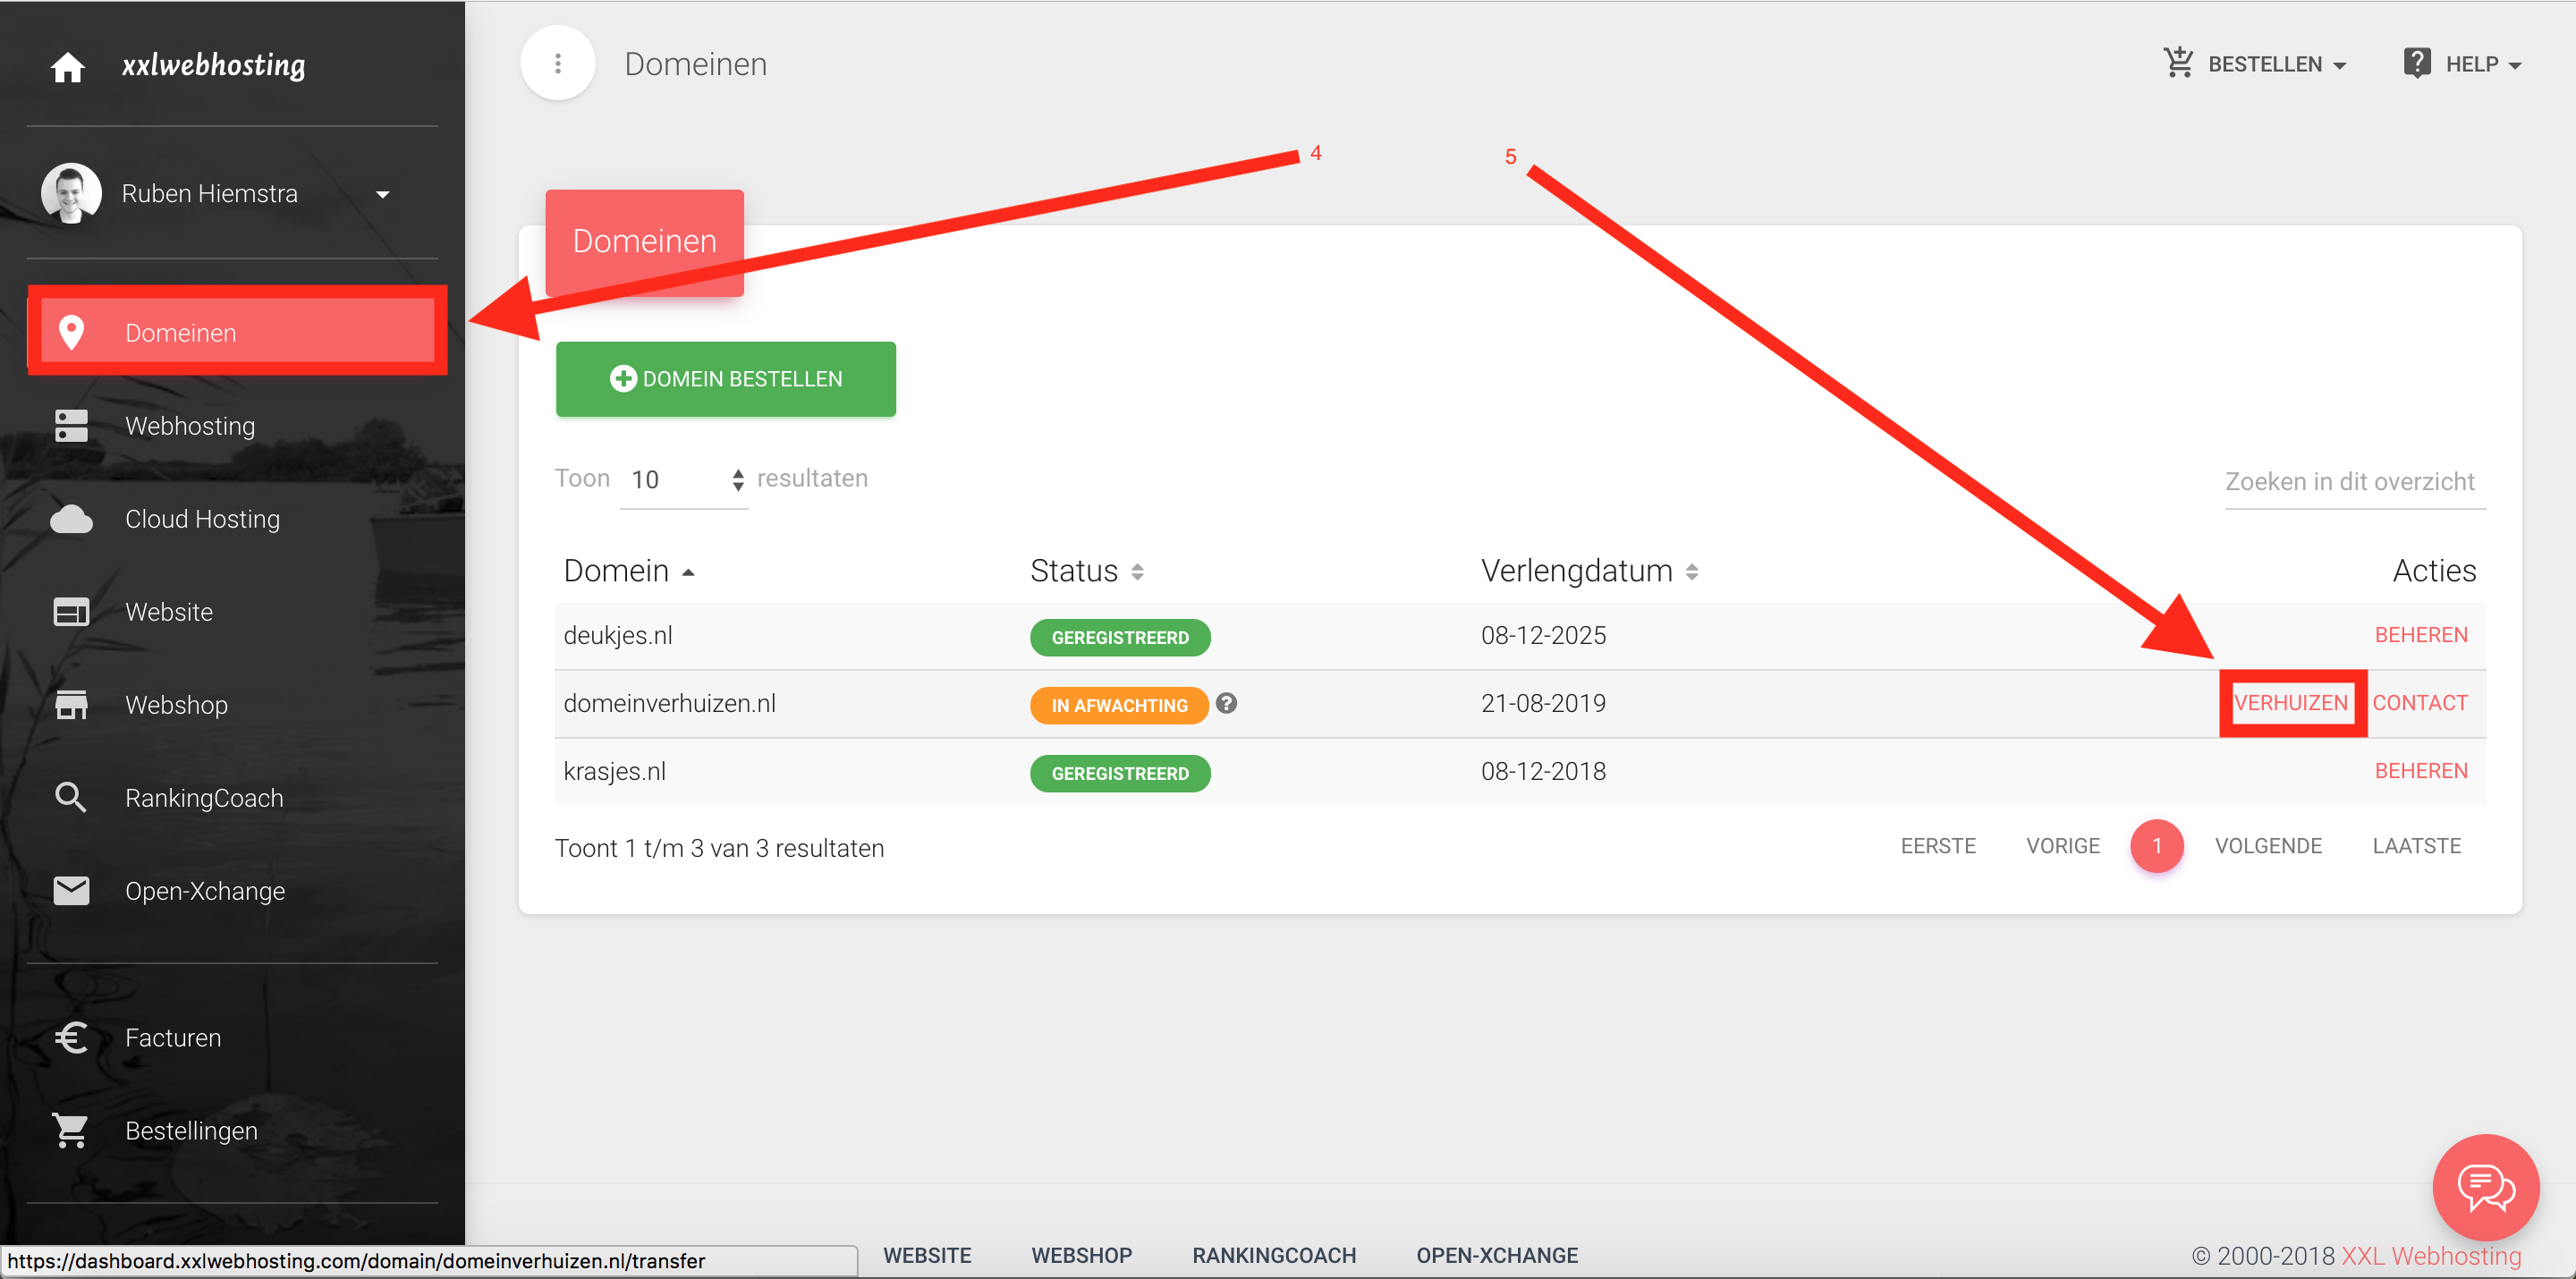Click the Open-Xchange envelope icon
This screenshot has width=2576, height=1279.
point(71,891)
